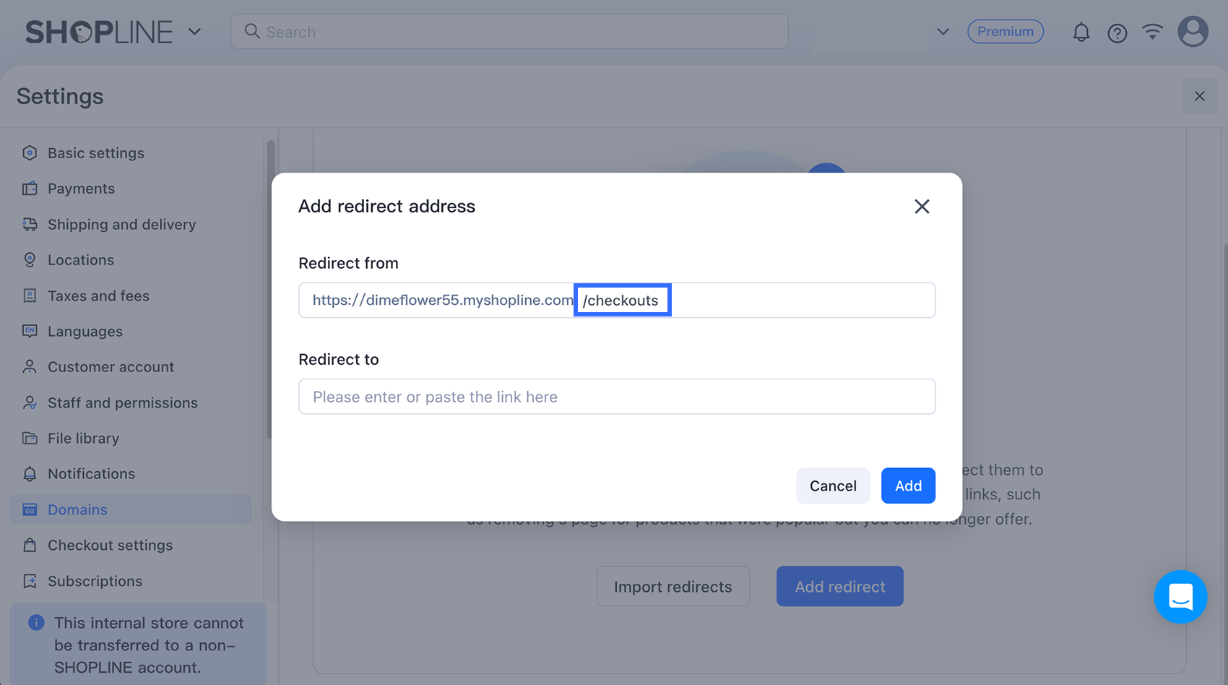The image size is (1228, 685).
Task: Open the notifications bell icon
Action: [x=1081, y=32]
